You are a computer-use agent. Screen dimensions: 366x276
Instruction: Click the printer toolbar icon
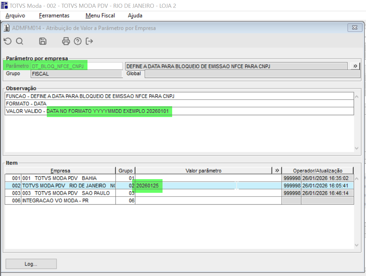coord(66,41)
